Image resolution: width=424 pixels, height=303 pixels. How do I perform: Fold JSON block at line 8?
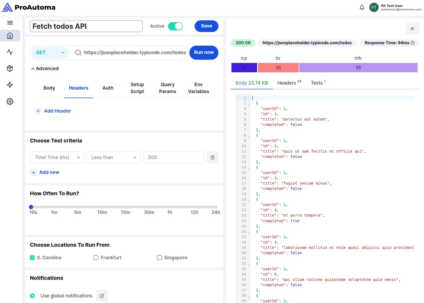coord(249,136)
